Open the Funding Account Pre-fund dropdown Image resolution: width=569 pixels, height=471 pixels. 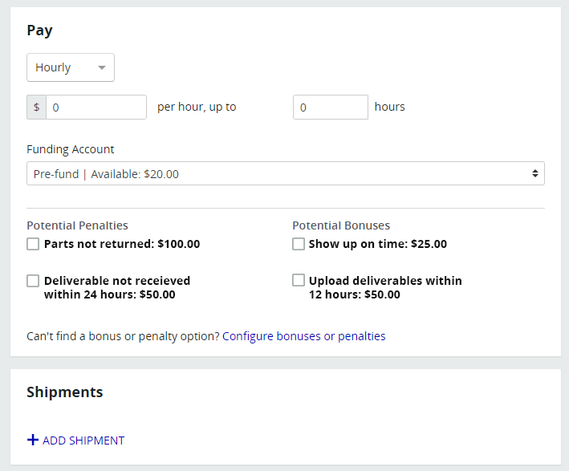286,173
